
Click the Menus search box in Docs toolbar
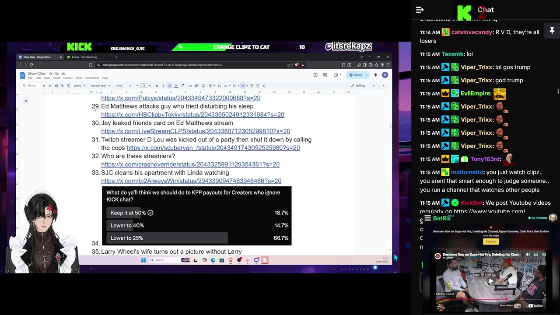pyautogui.click(x=31, y=86)
